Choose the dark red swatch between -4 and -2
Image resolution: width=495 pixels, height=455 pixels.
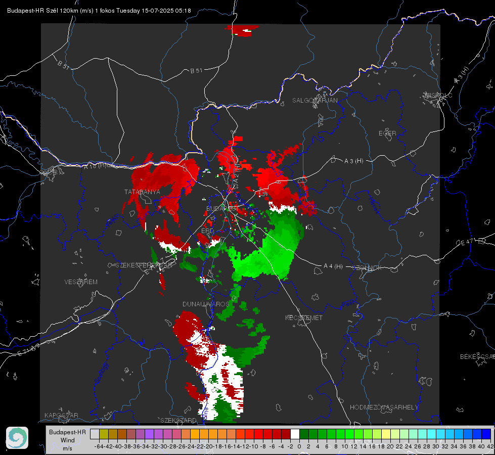[x=286, y=434]
